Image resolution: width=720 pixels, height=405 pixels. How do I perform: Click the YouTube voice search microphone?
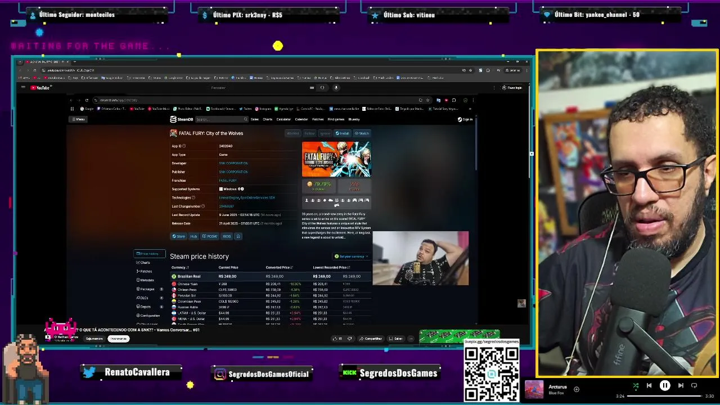pyautogui.click(x=336, y=88)
